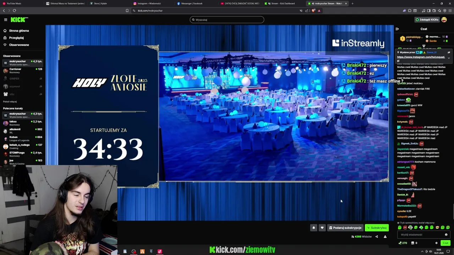Open Brave Shields lion icon

click(x=313, y=11)
